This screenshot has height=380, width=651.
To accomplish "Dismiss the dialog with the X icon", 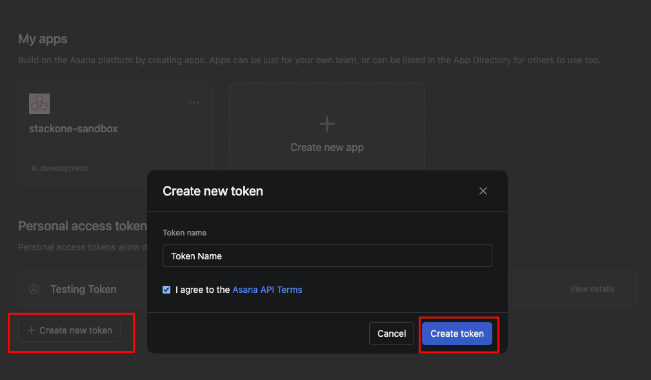I will pos(483,190).
